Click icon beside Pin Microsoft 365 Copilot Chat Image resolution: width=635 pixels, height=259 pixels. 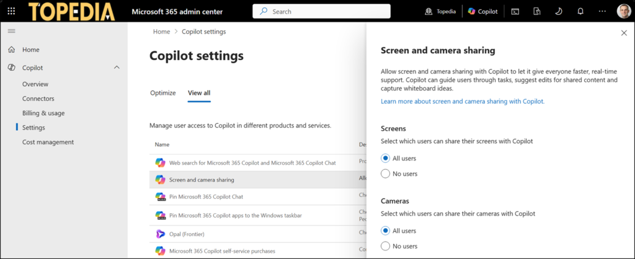[160, 196]
